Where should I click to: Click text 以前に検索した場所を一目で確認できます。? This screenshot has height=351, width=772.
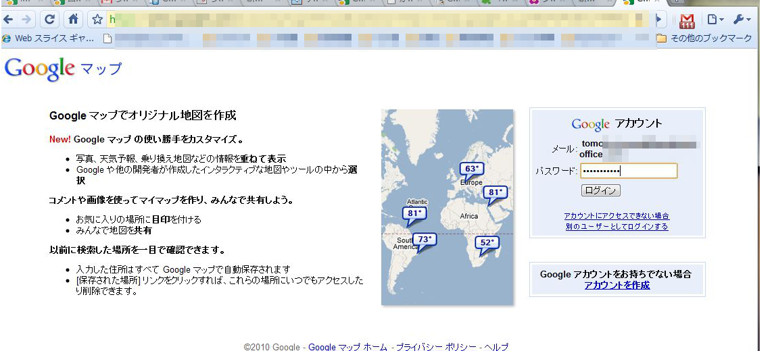(137, 250)
